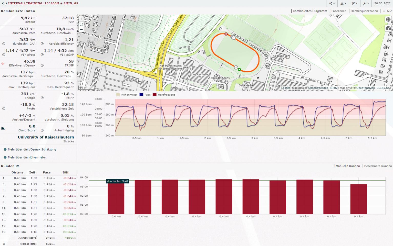Enter fullscreen map view
Viewport: 393px width, 246px height.
click(81, 24)
